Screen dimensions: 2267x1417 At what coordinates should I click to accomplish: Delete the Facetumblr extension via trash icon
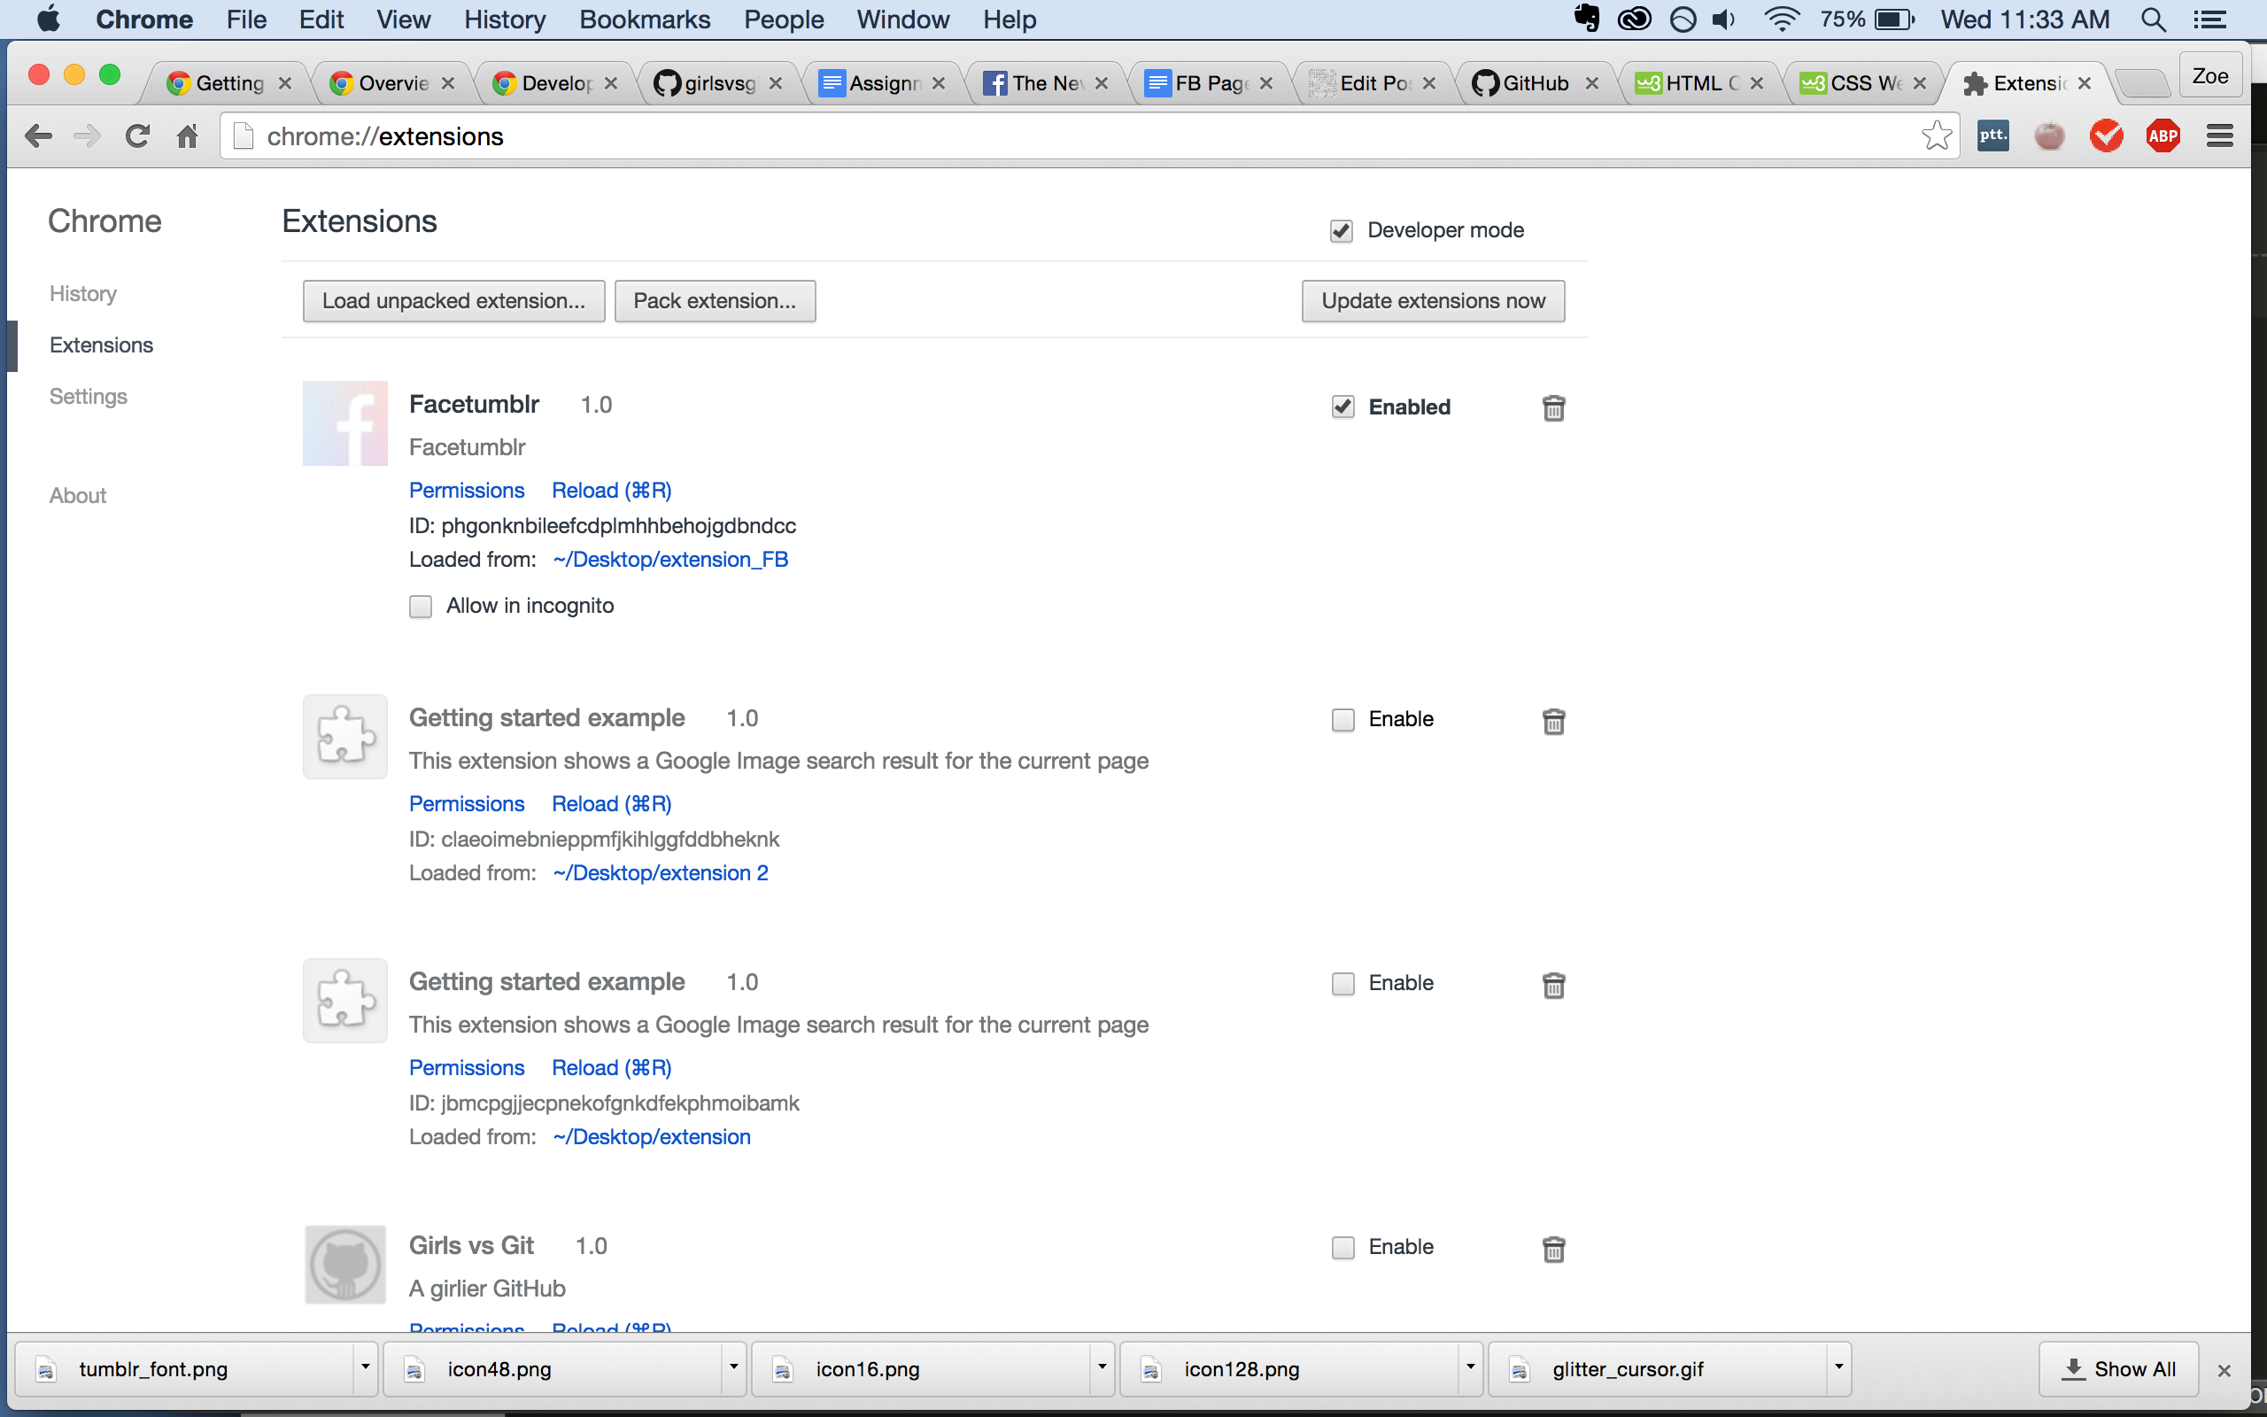1553,407
